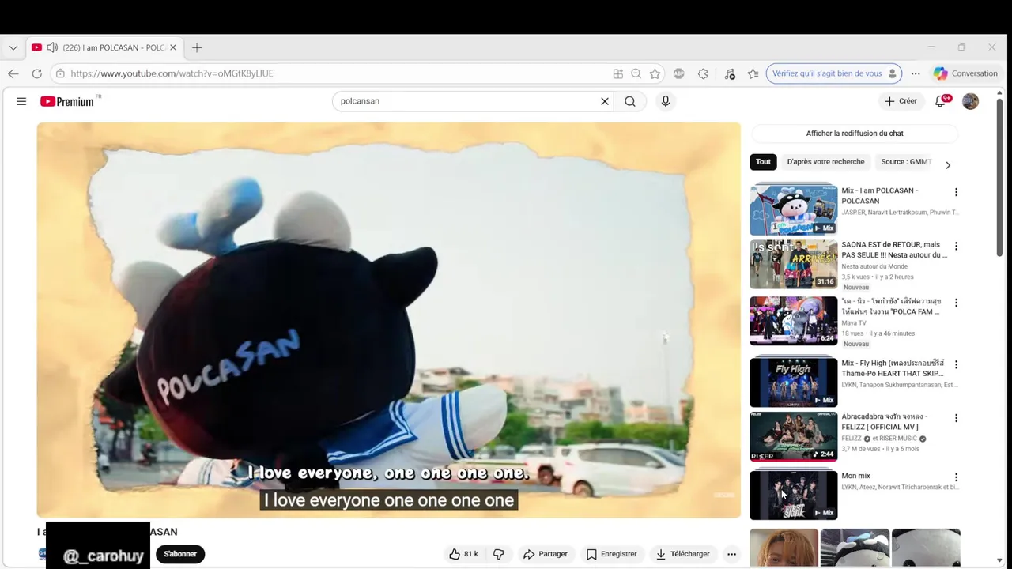Open options for Mix - Fly High
1012x569 pixels.
coord(956,364)
